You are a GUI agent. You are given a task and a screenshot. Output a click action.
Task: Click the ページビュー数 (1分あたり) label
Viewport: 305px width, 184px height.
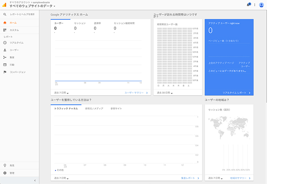click(x=223, y=41)
